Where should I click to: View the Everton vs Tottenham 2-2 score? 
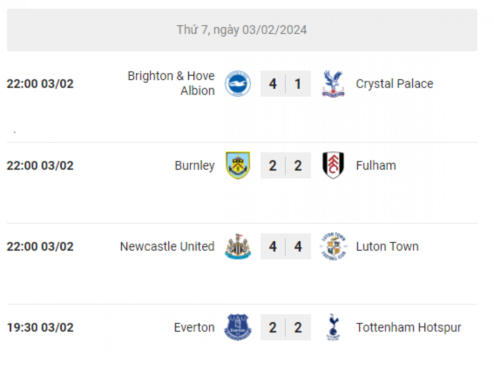click(285, 327)
